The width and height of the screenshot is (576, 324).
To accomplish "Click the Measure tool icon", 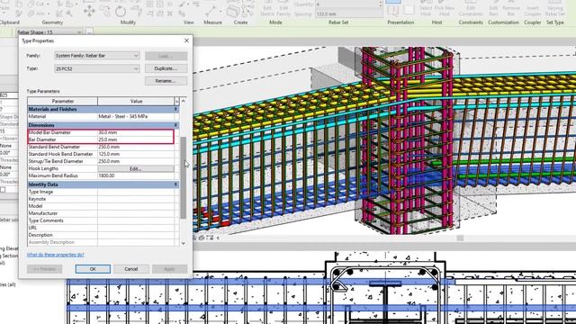I will pos(211,12).
